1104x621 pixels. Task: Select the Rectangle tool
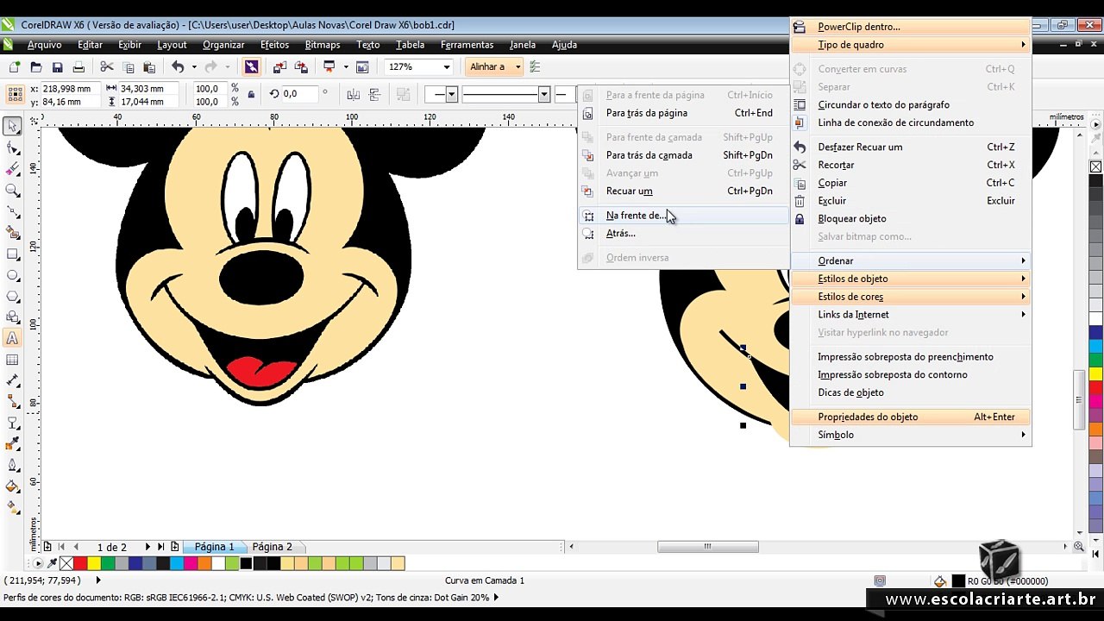(x=12, y=254)
